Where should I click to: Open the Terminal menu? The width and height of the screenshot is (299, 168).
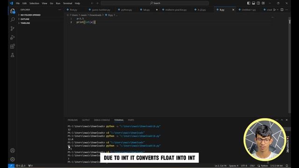coord(67,3)
